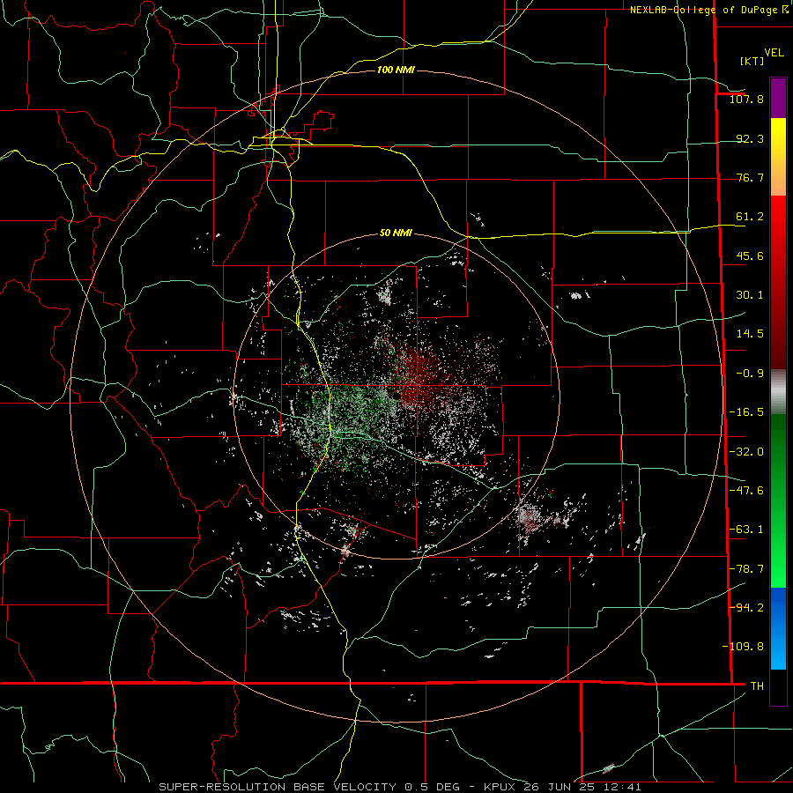The width and height of the screenshot is (793, 793).
Task: Click the TH threshold label
Action: [757, 686]
